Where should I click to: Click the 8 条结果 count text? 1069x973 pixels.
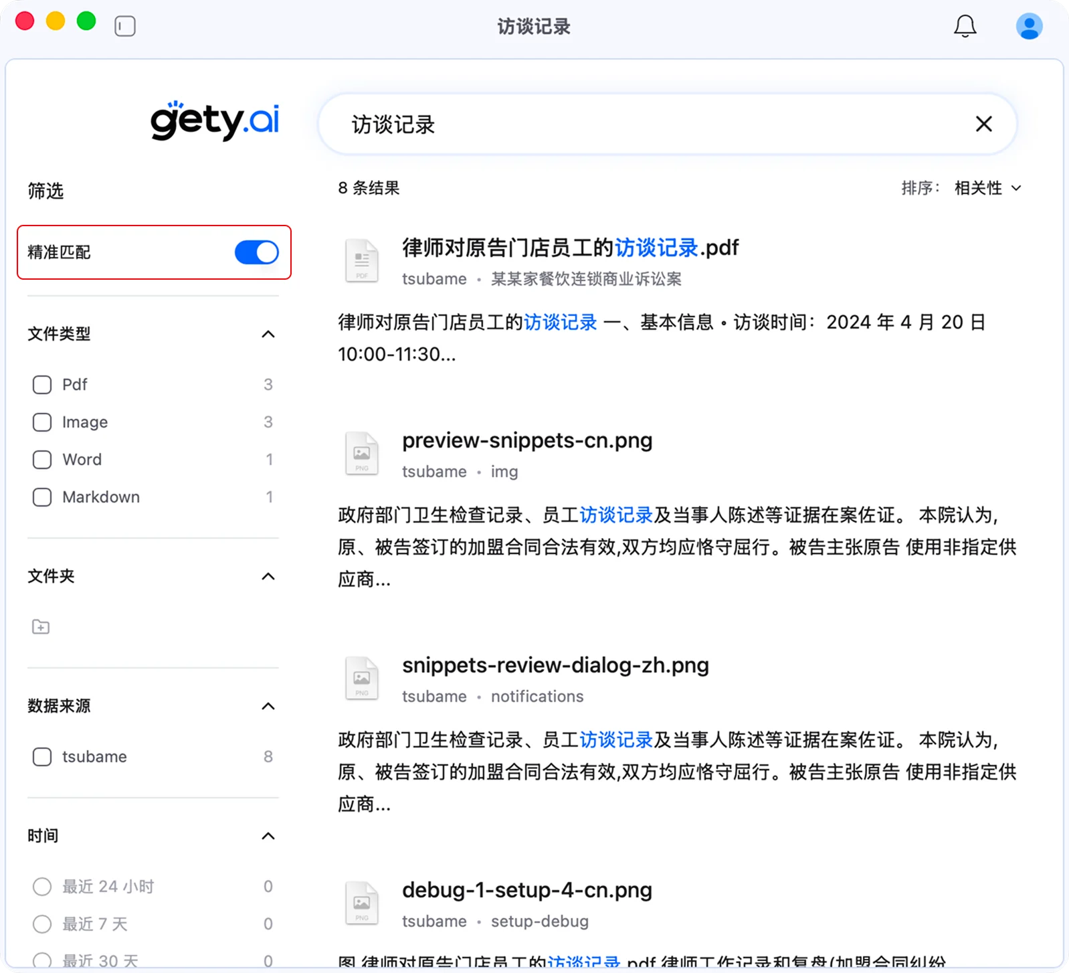pos(369,188)
